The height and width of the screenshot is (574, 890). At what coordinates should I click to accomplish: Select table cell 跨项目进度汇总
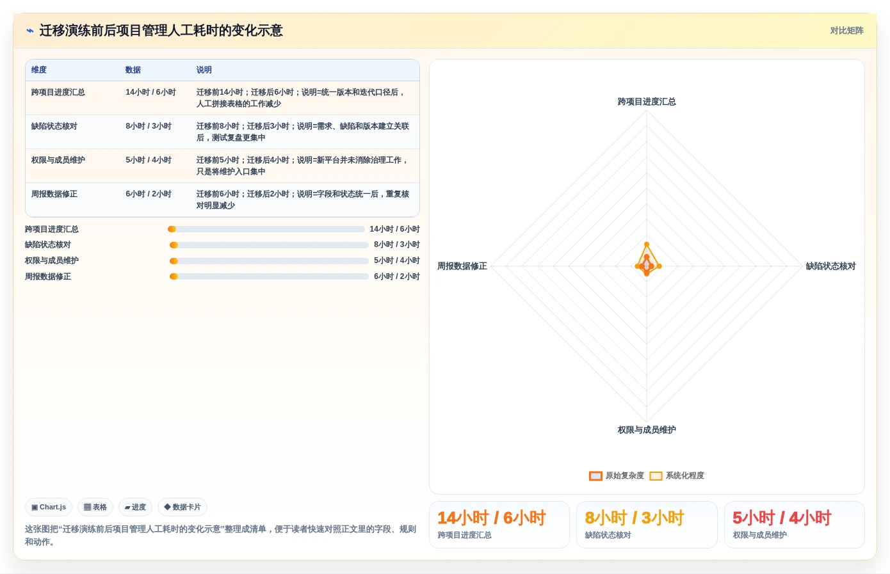tap(58, 92)
